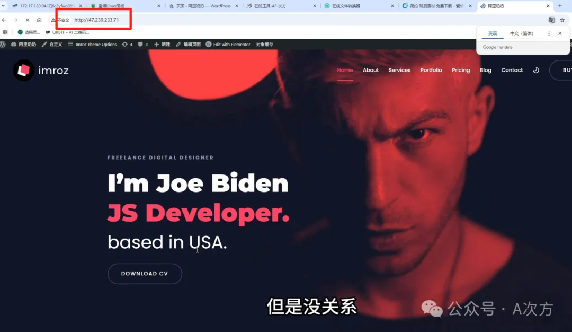Open the tab search dropdown arrow

3,6
